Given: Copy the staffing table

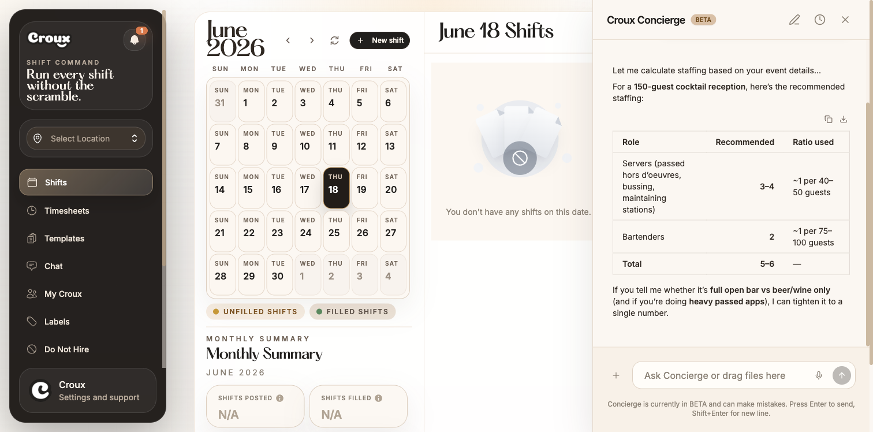Looking at the screenshot, I should (829, 119).
